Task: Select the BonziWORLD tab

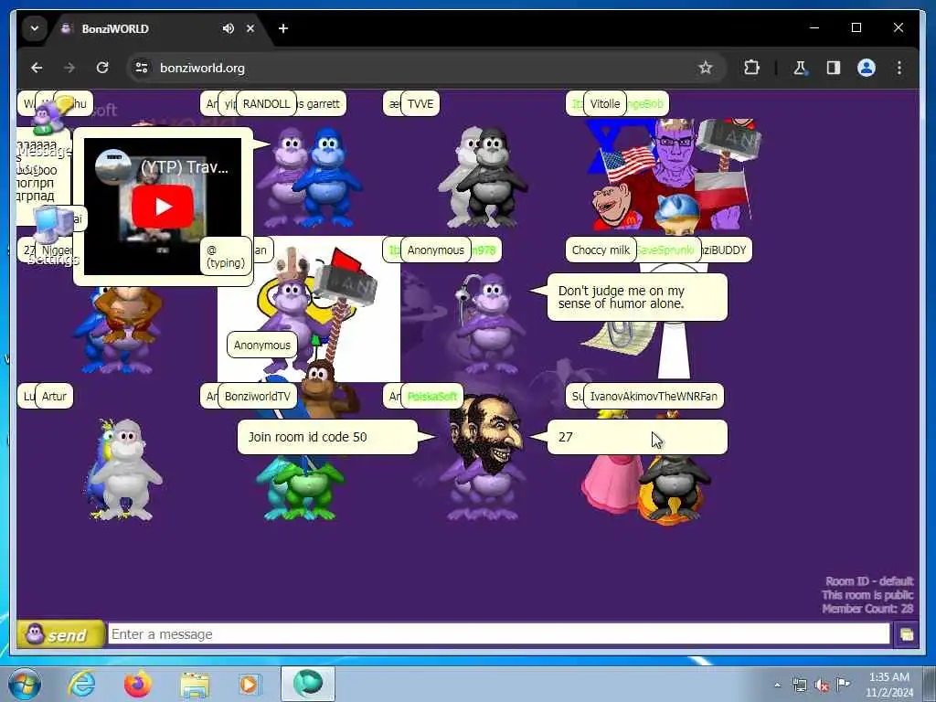Action: click(x=158, y=28)
